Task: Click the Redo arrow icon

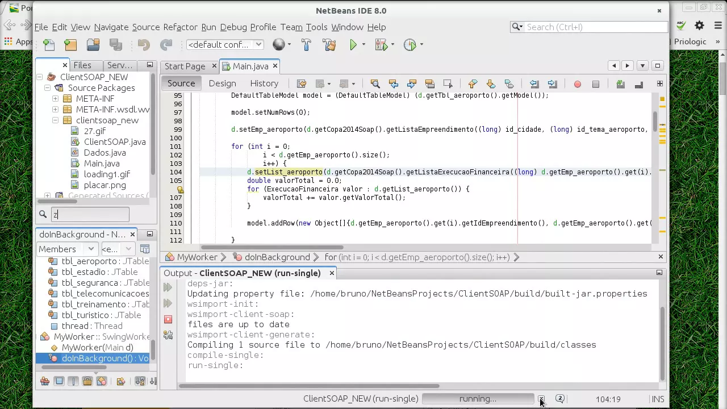Action: click(166, 44)
